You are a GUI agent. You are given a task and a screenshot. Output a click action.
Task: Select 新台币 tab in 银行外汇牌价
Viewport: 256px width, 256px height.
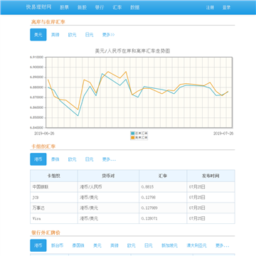[x=57, y=245]
